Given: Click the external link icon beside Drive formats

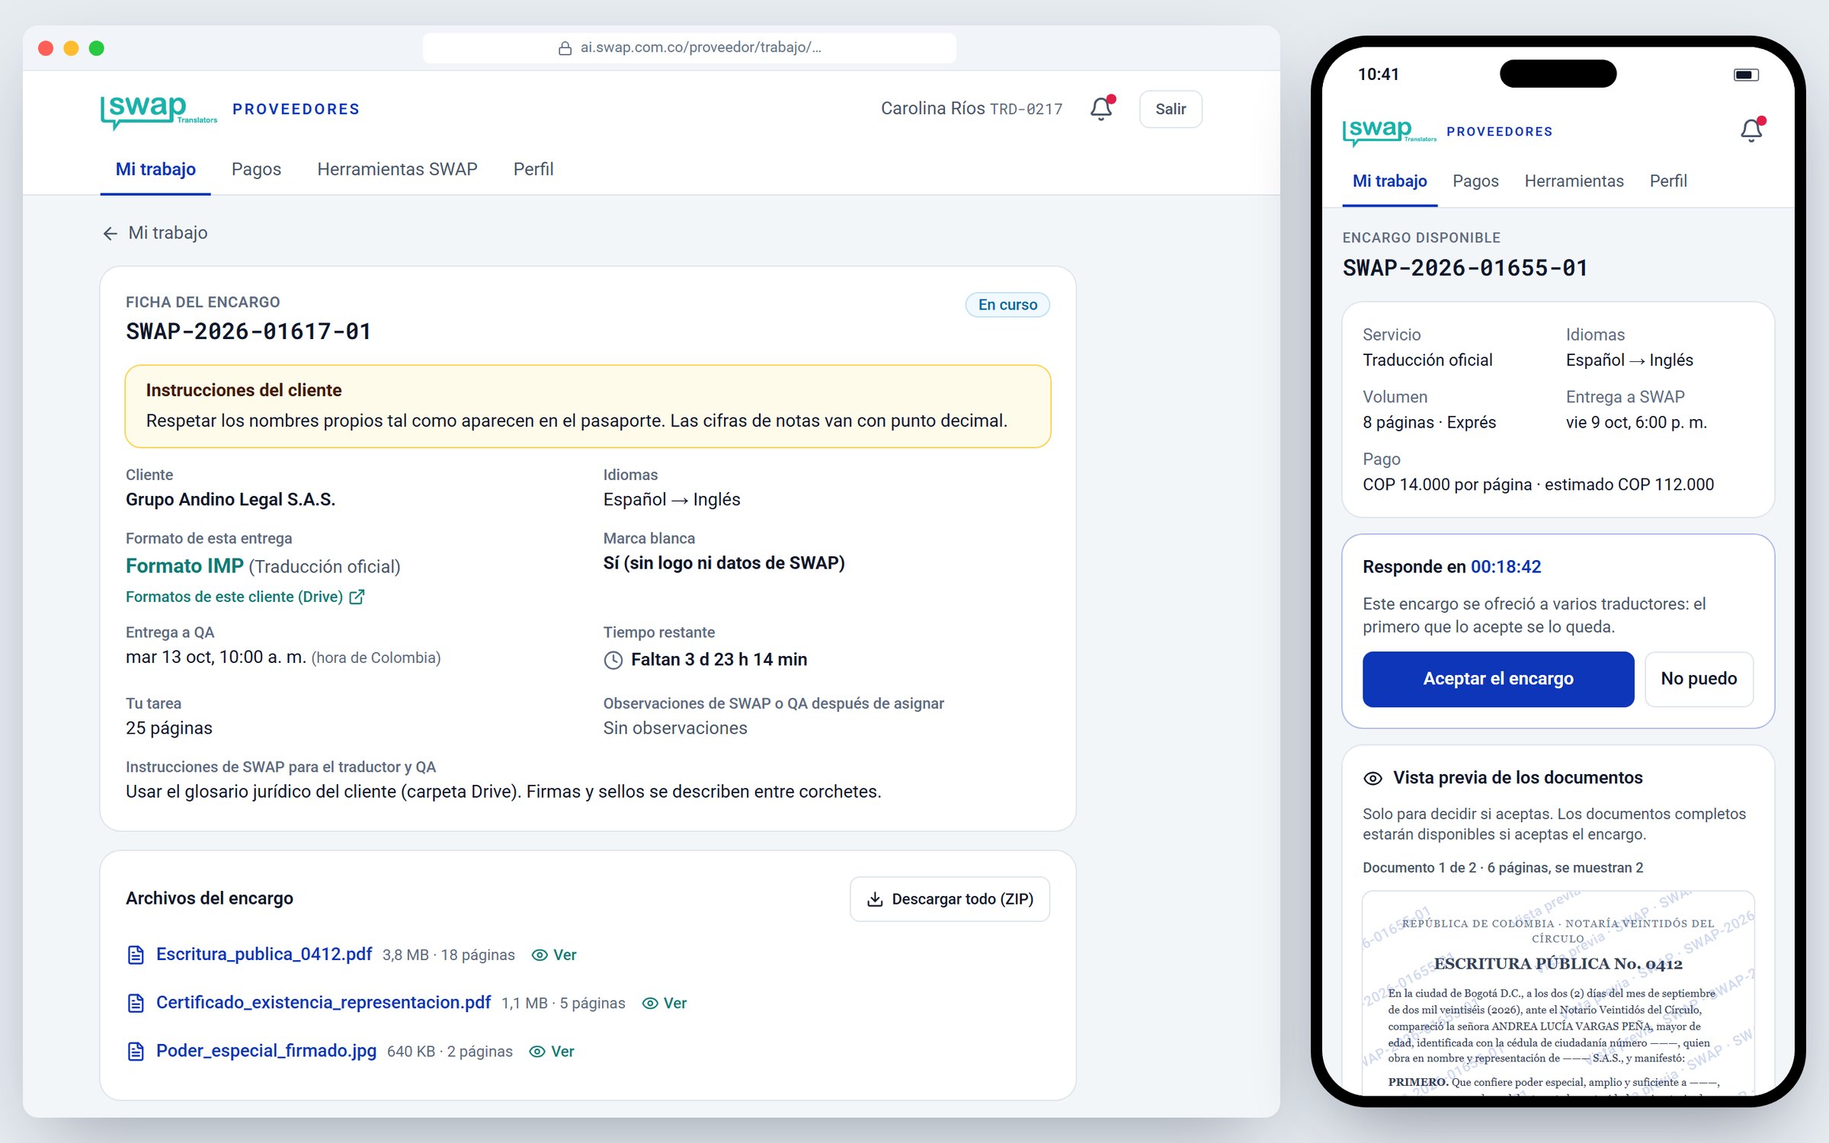Looking at the screenshot, I should [x=357, y=597].
